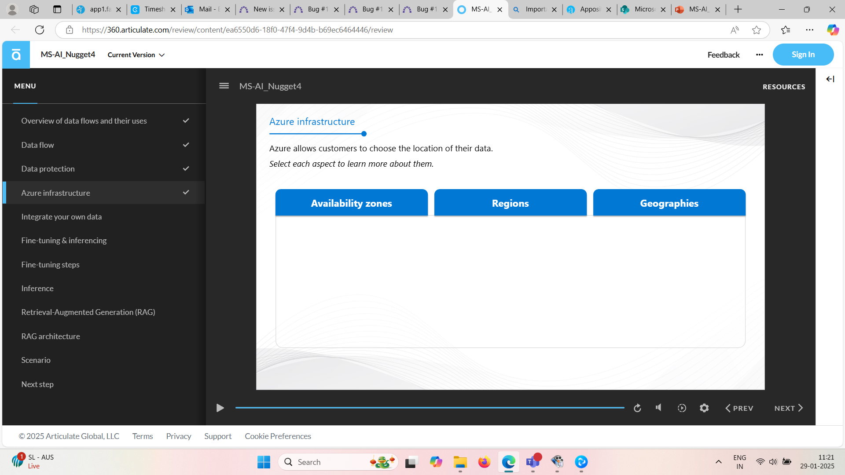Viewport: 845px width, 475px height.
Task: Open a new browser tab
Action: tap(738, 9)
